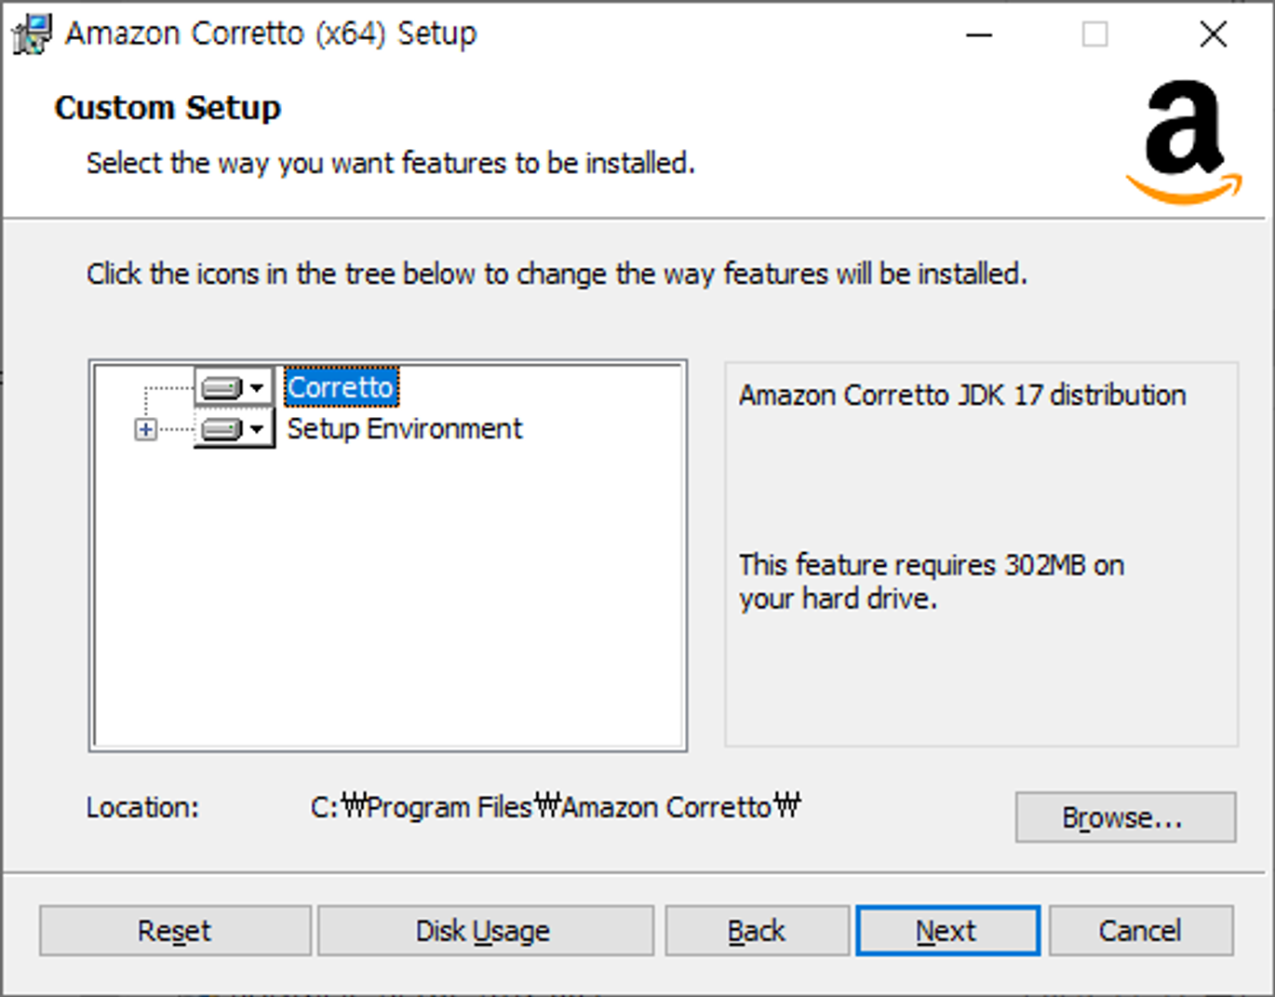The width and height of the screenshot is (1275, 997).
Task: Open the Disk Usage dialog
Action: 485,930
